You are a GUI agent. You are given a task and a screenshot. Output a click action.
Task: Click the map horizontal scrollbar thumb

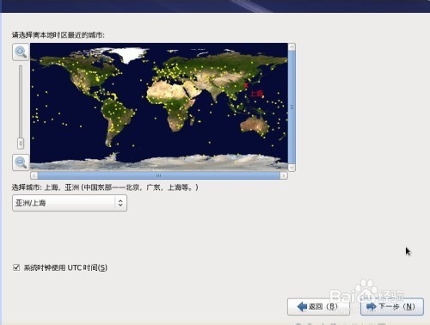159,175
